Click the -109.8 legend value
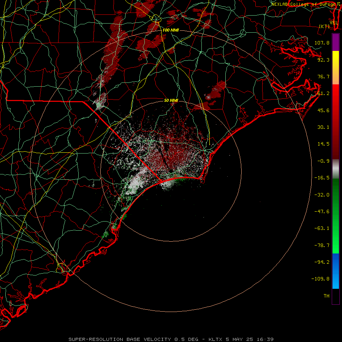This screenshot has height=342, width=342. coord(320,279)
